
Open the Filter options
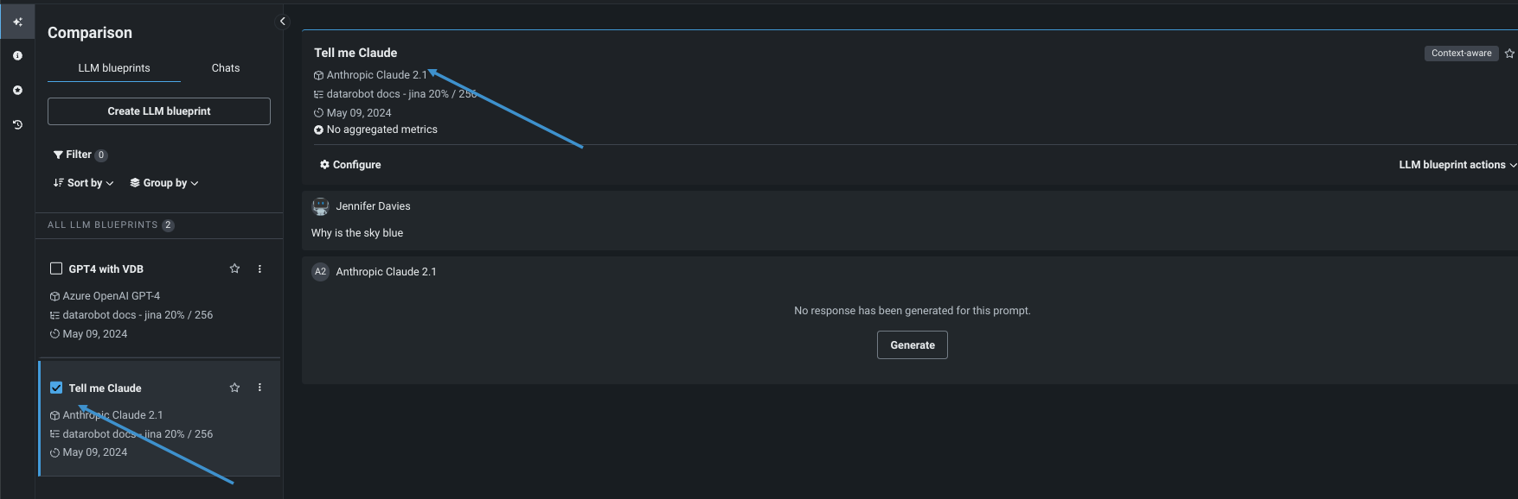[80, 155]
